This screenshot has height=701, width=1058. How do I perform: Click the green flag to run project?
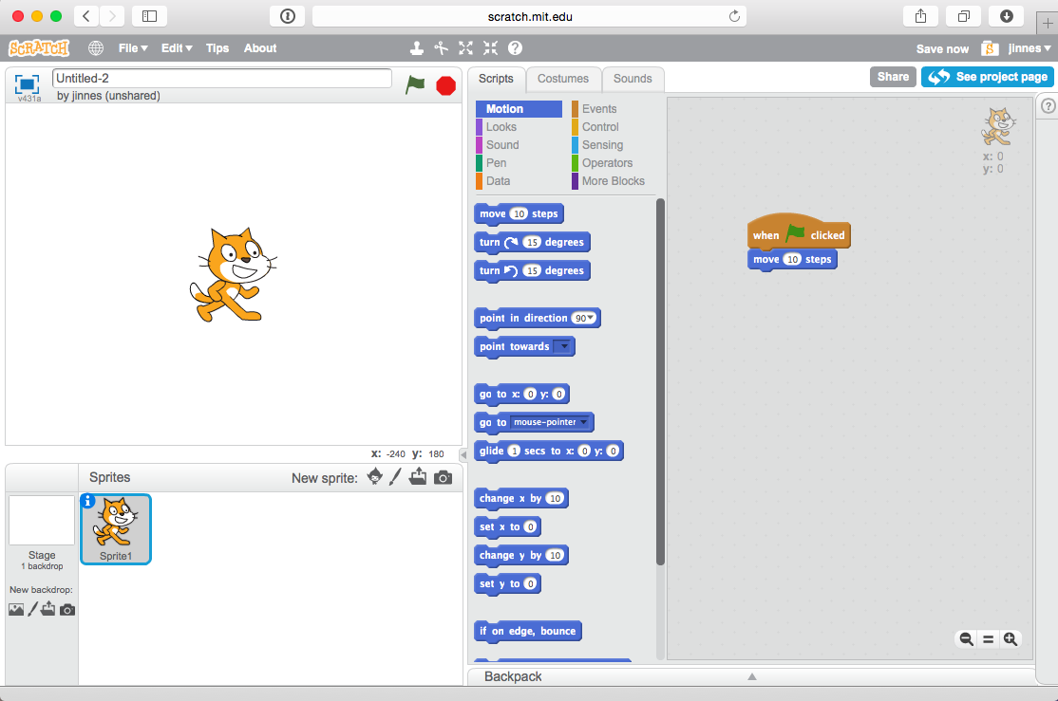[415, 85]
